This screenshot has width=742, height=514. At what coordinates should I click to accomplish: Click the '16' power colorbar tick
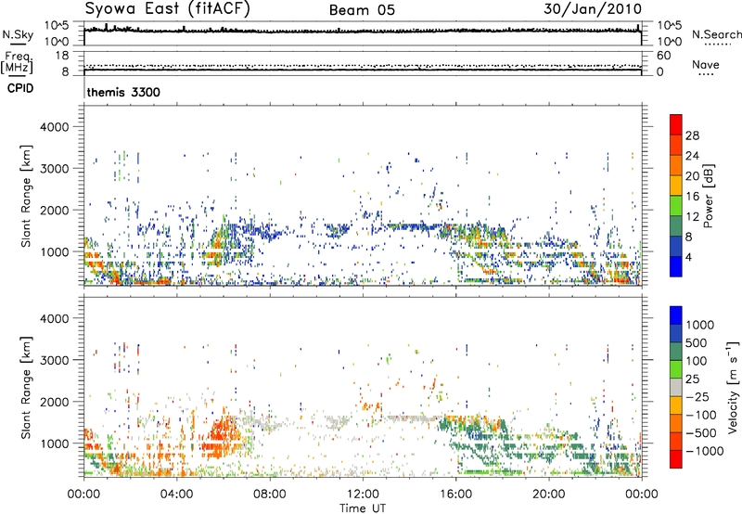point(692,197)
